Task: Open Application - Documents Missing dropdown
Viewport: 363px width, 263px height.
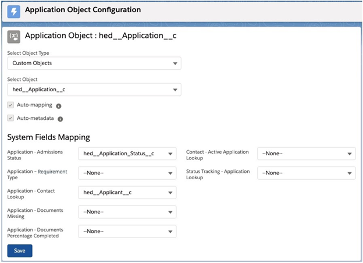Action: coord(127,212)
